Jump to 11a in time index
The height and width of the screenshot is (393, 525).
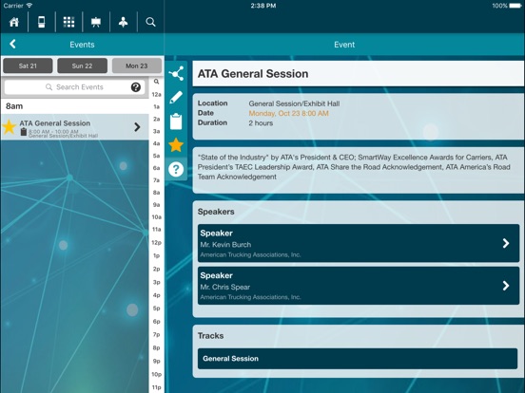coord(156,230)
